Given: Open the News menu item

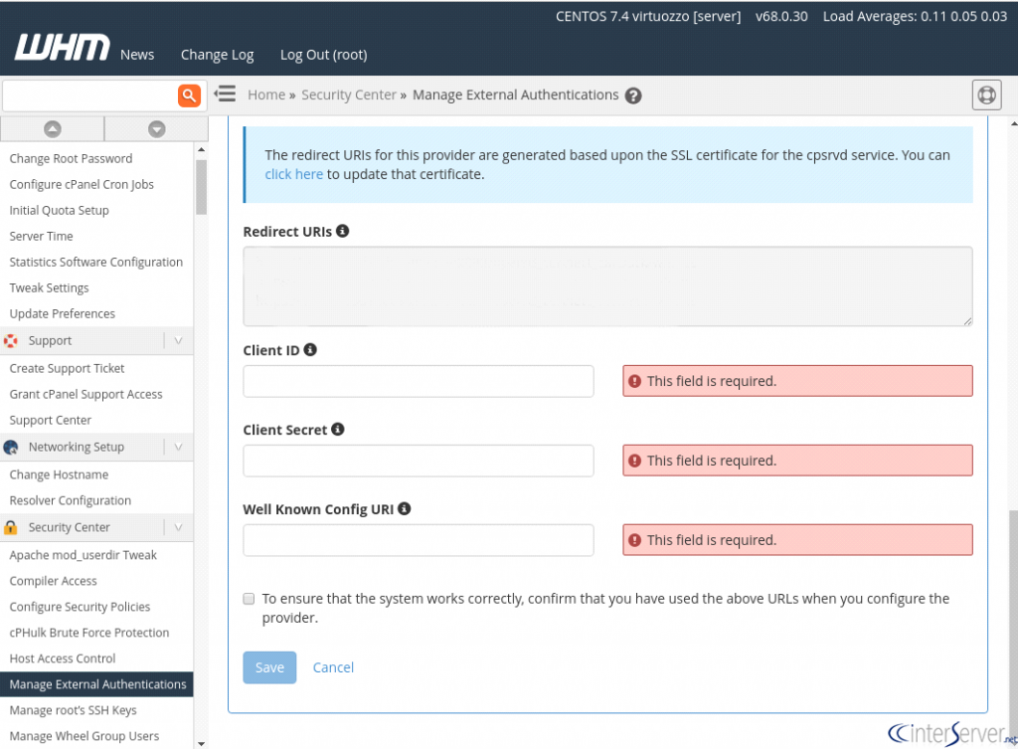Looking at the screenshot, I should (137, 55).
